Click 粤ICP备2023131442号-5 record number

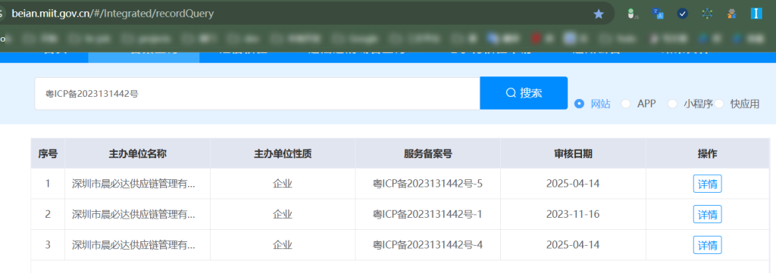click(427, 184)
